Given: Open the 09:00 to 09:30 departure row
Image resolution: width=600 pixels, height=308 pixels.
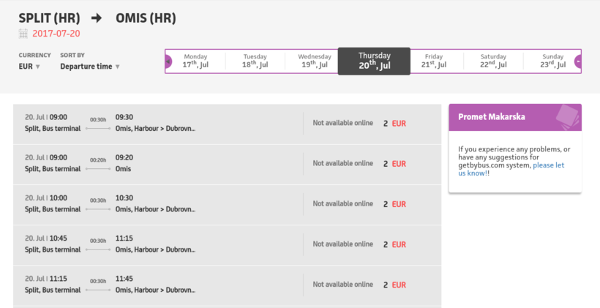Looking at the screenshot, I should pyautogui.click(x=227, y=123).
